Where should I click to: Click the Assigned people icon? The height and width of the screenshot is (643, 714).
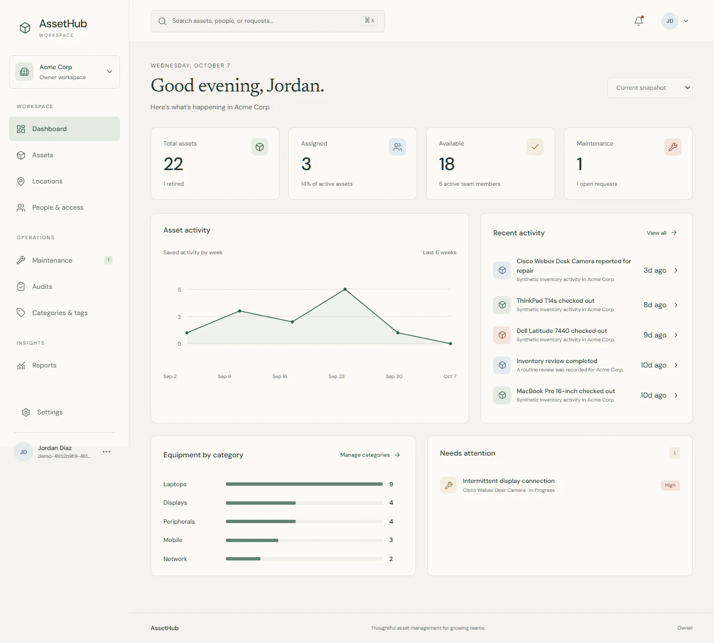(x=397, y=147)
